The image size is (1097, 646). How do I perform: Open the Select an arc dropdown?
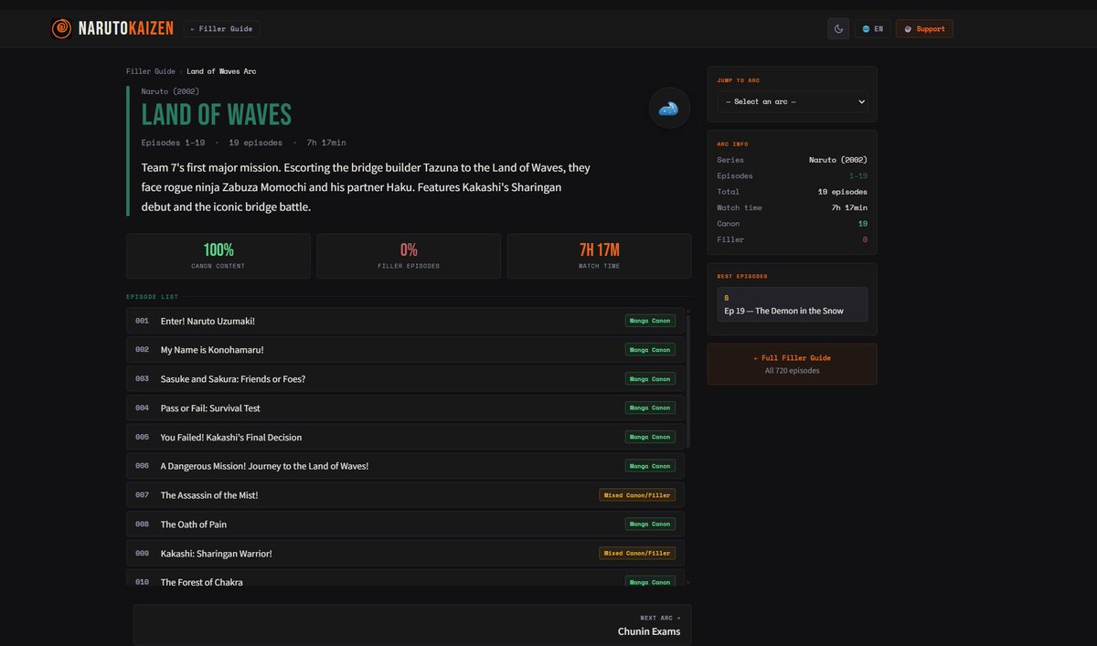pyautogui.click(x=793, y=101)
